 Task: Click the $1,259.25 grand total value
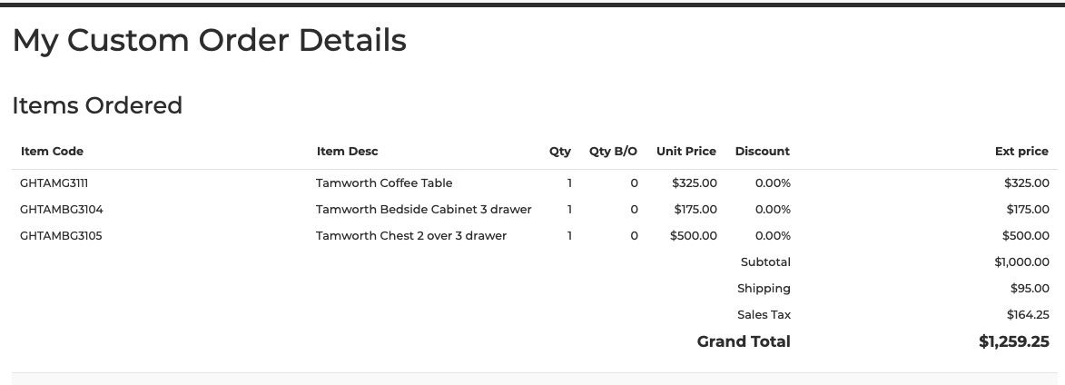(x=1014, y=341)
